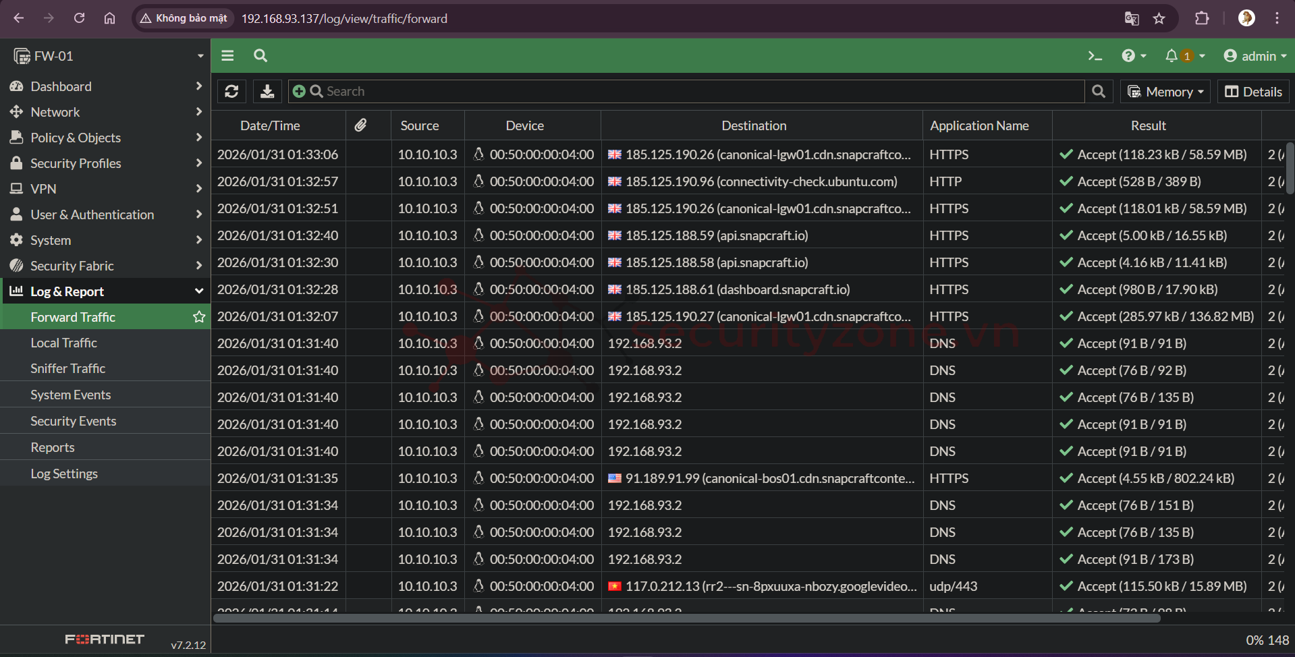Click the download log icon
1295x657 pixels.
pos(267,92)
